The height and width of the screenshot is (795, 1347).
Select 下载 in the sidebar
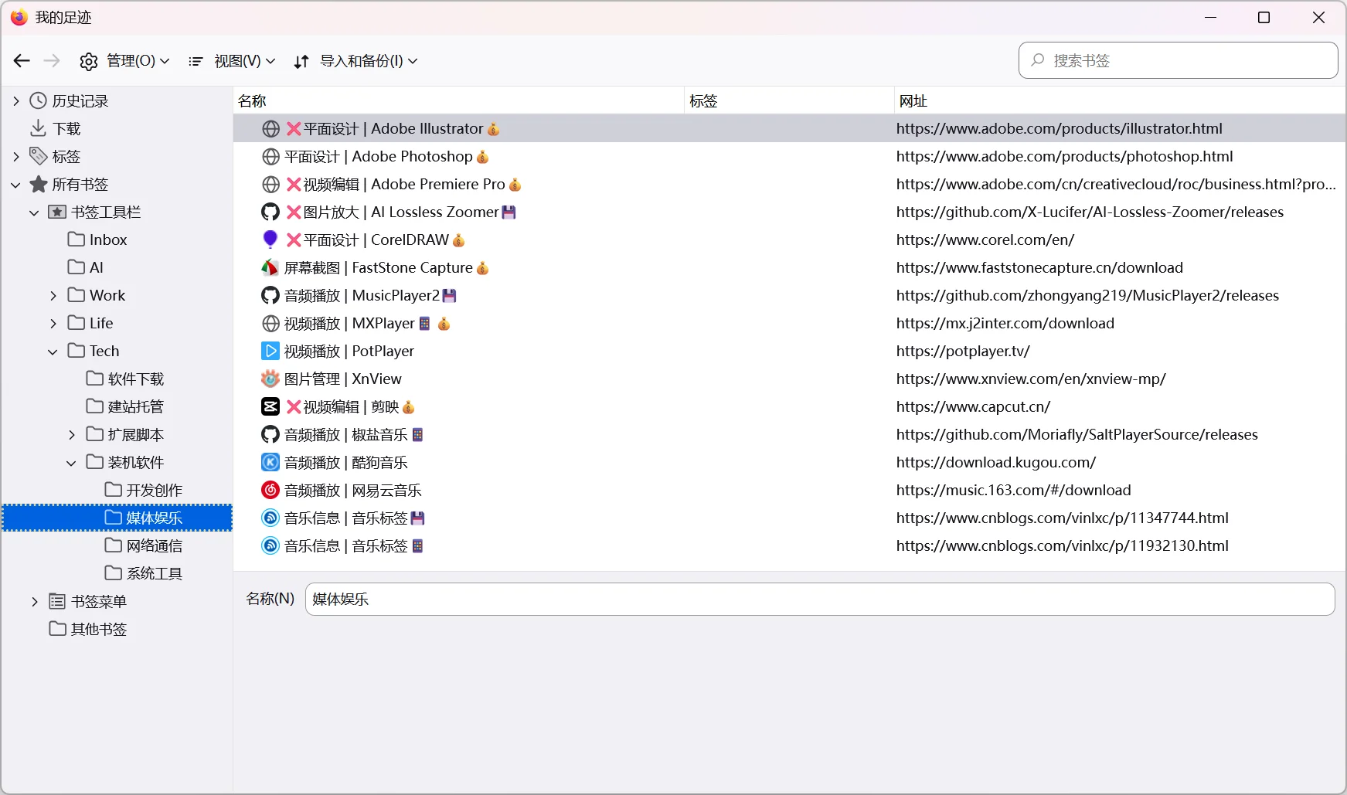pyautogui.click(x=66, y=129)
